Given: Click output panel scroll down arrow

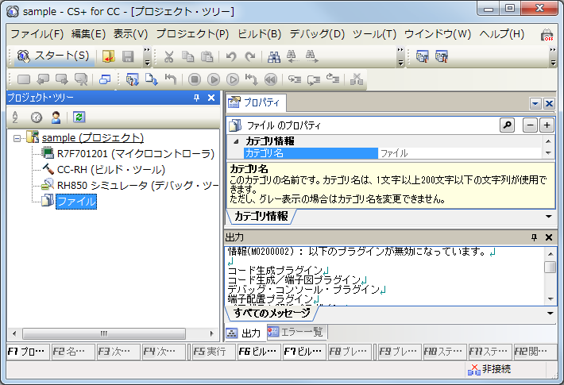Looking at the screenshot, I should [550, 299].
